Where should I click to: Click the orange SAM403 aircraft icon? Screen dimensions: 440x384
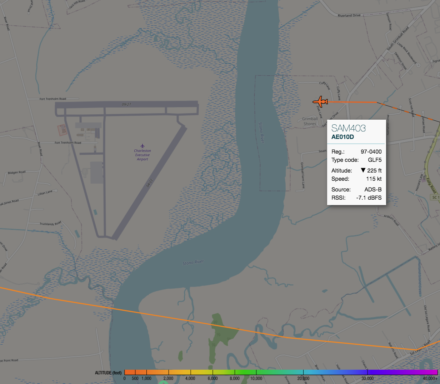click(x=320, y=102)
